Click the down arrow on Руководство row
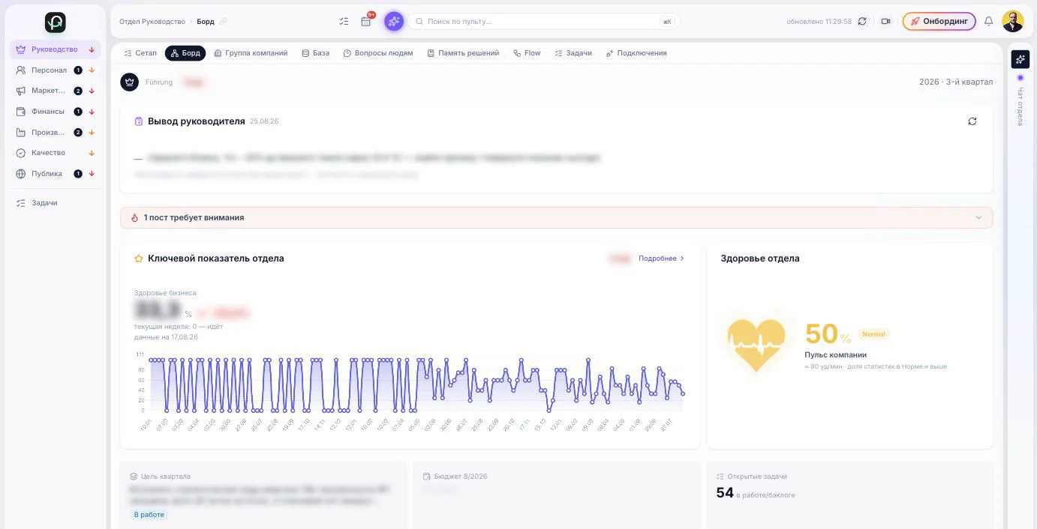 pyautogui.click(x=92, y=49)
